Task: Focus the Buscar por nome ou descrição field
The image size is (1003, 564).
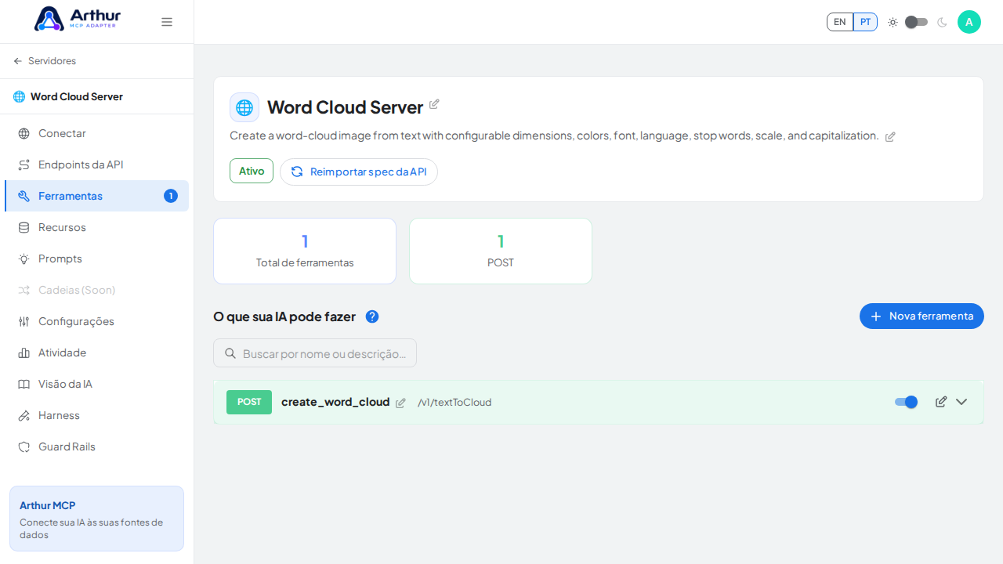Action: click(315, 353)
